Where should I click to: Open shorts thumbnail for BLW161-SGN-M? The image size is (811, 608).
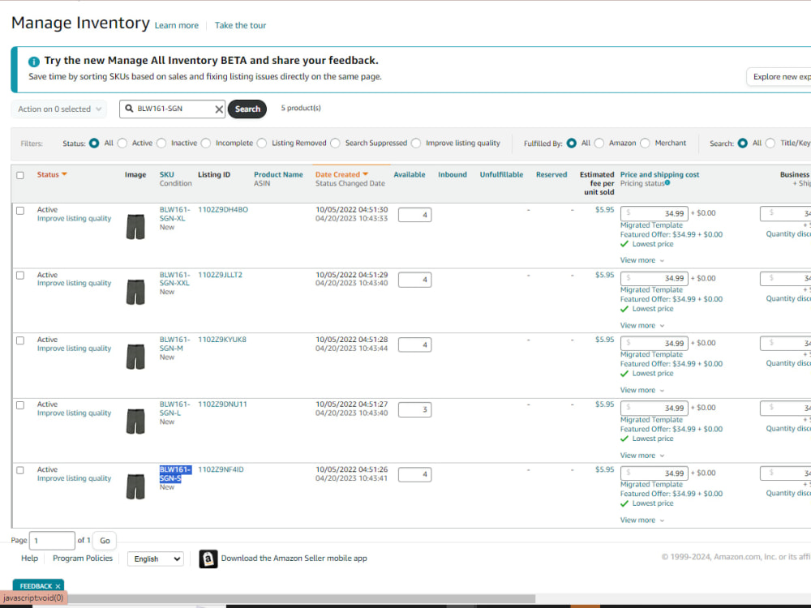135,356
